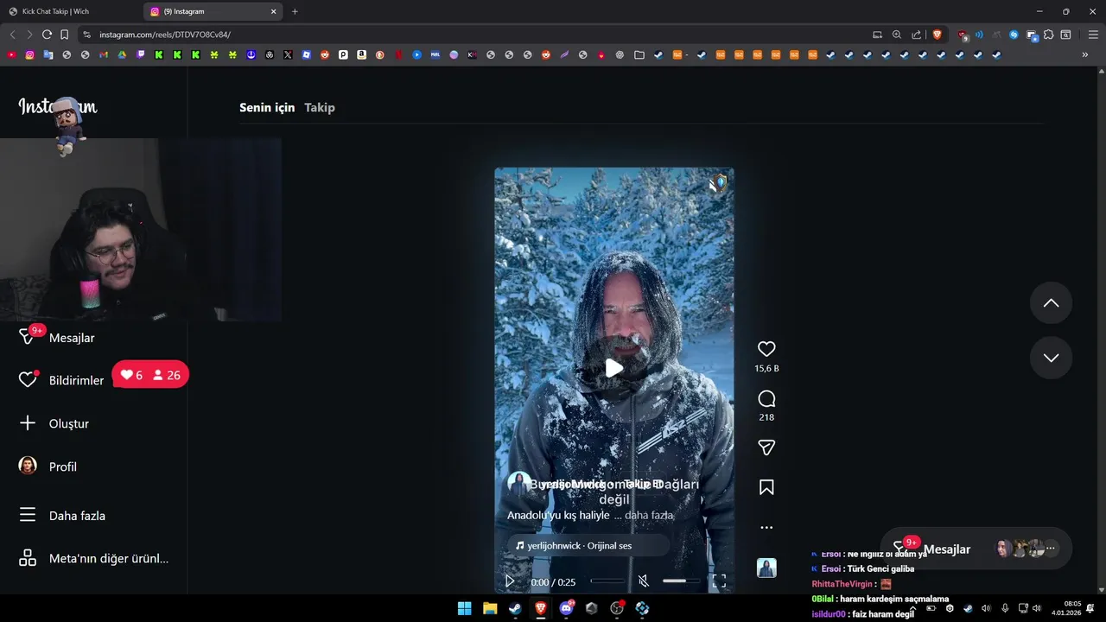
Task: Switch to the 'Senin için' tab
Action: click(267, 107)
